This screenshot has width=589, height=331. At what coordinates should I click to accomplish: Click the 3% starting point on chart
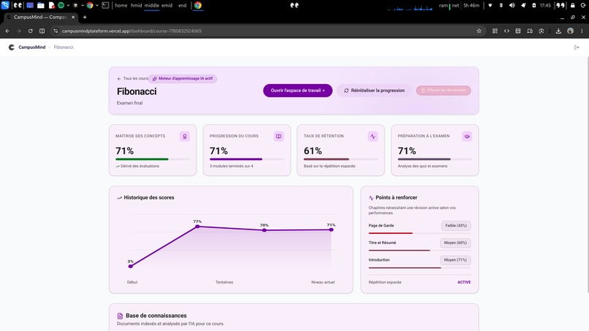coord(130,267)
